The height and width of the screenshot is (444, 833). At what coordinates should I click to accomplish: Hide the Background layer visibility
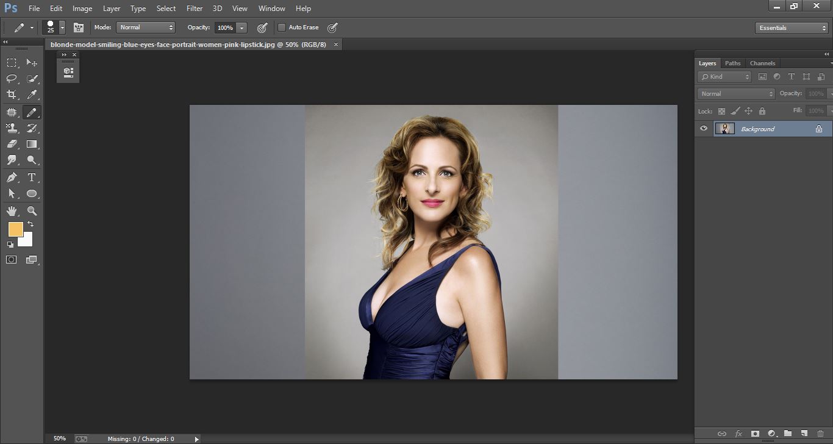tap(704, 128)
